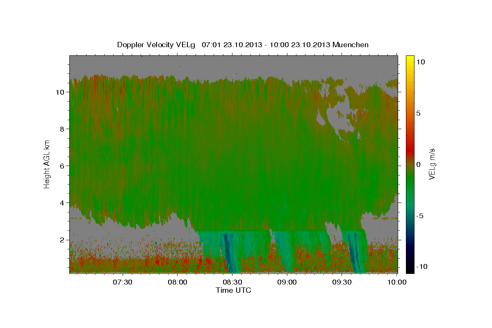Viewport: 492px width, 328px height.
Task: Click the 'Muenchen' location in the title
Action: tap(351, 45)
